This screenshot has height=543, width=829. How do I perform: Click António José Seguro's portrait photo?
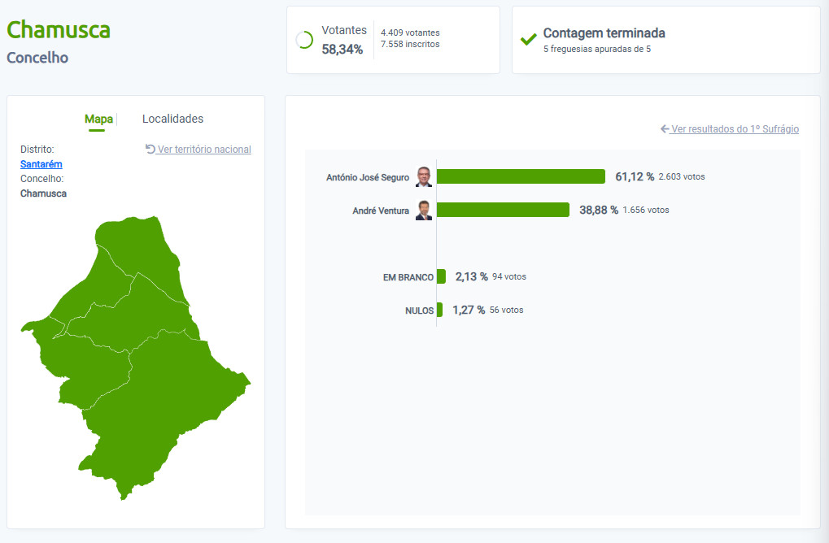424,177
